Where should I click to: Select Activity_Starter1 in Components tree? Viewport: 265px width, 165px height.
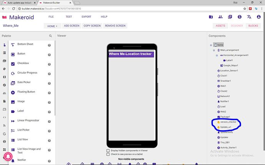(227, 148)
